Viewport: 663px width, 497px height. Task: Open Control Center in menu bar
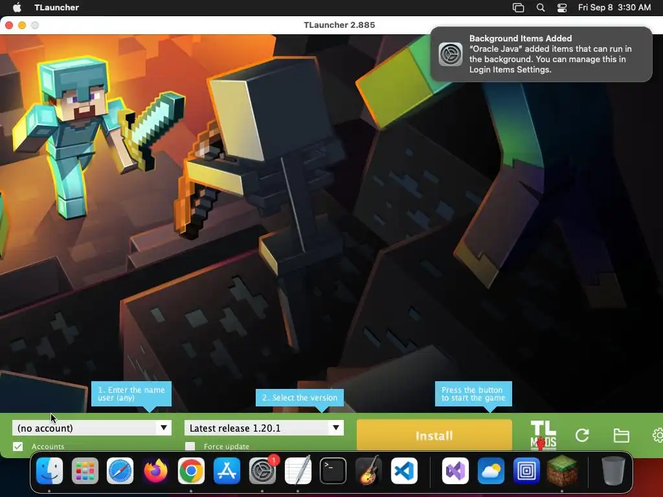[562, 8]
